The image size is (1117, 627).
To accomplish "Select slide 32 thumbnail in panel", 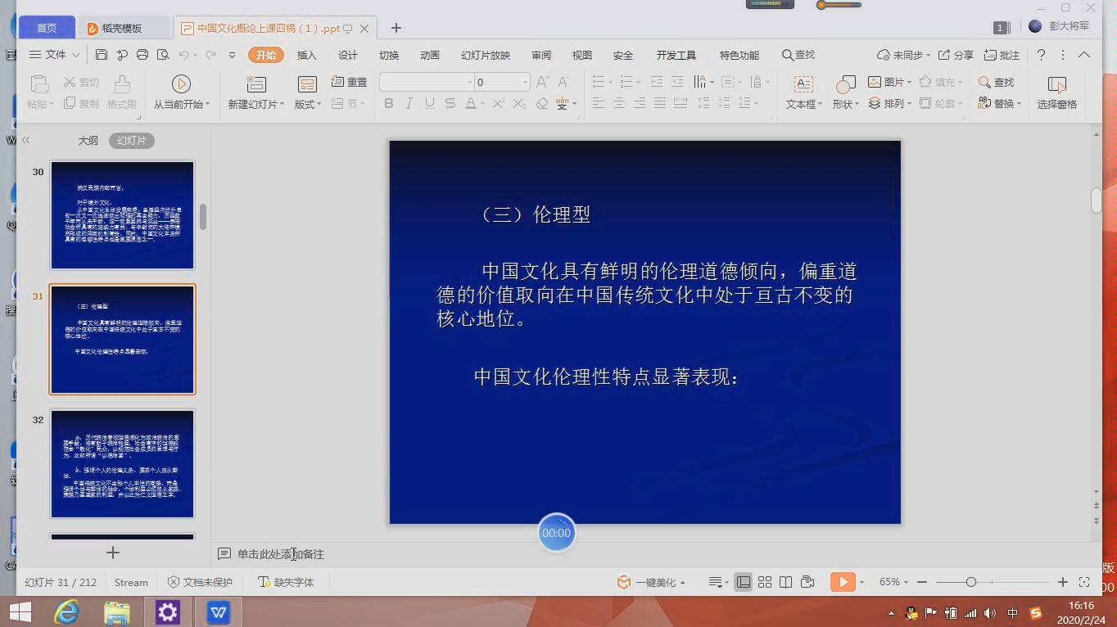I will pyautogui.click(x=121, y=463).
